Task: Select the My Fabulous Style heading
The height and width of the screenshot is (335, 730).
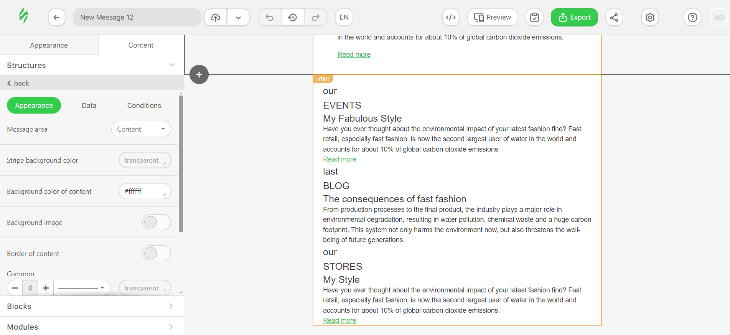Action: point(363,118)
